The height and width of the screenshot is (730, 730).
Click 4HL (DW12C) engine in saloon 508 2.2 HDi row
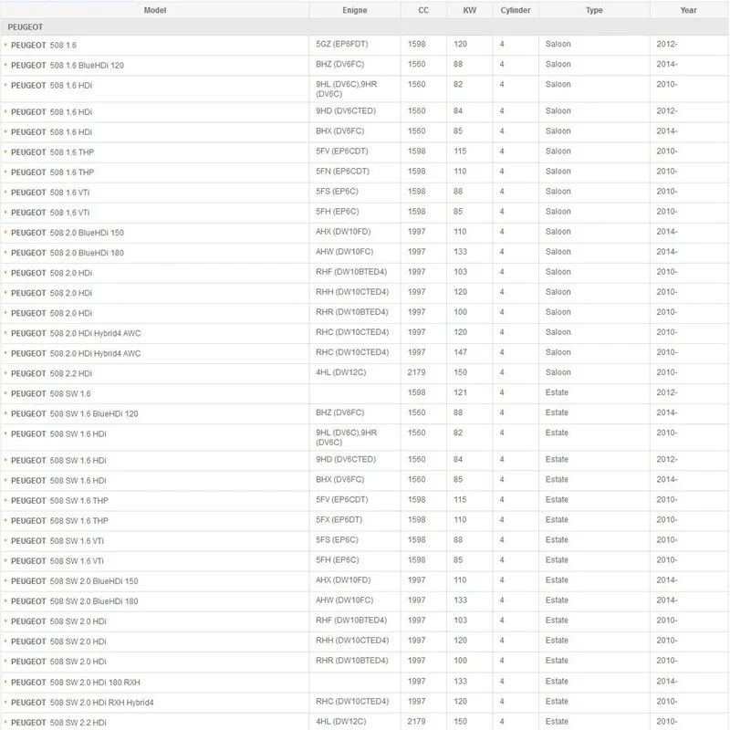(x=340, y=372)
